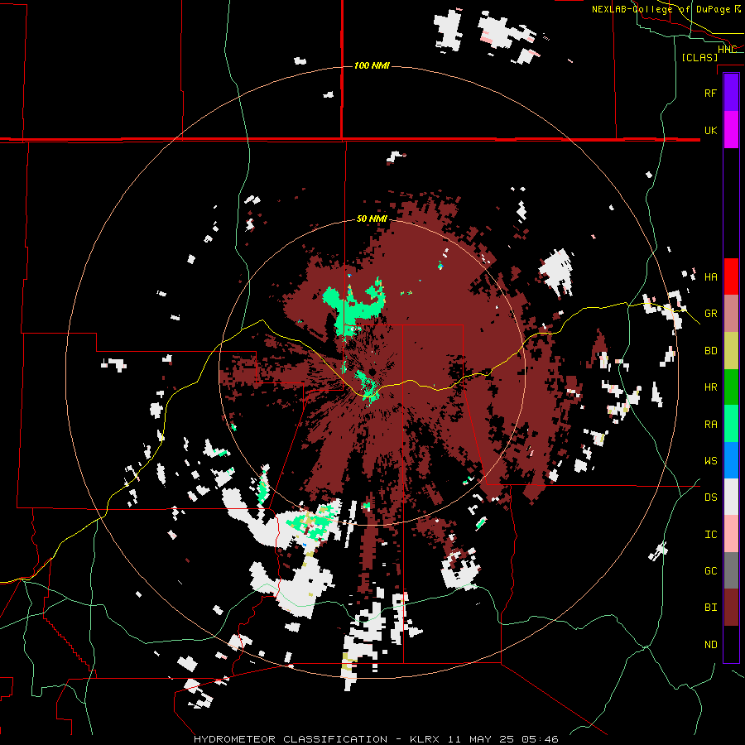Click the magenta UK legend color swatch
This screenshot has width=745, height=745.
(x=731, y=130)
